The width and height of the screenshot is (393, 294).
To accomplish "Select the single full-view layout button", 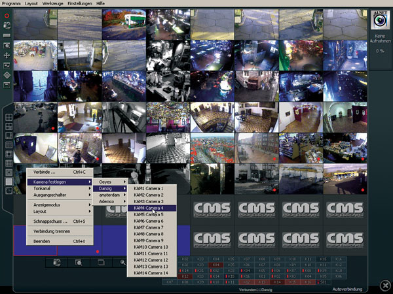I will (x=9, y=182).
